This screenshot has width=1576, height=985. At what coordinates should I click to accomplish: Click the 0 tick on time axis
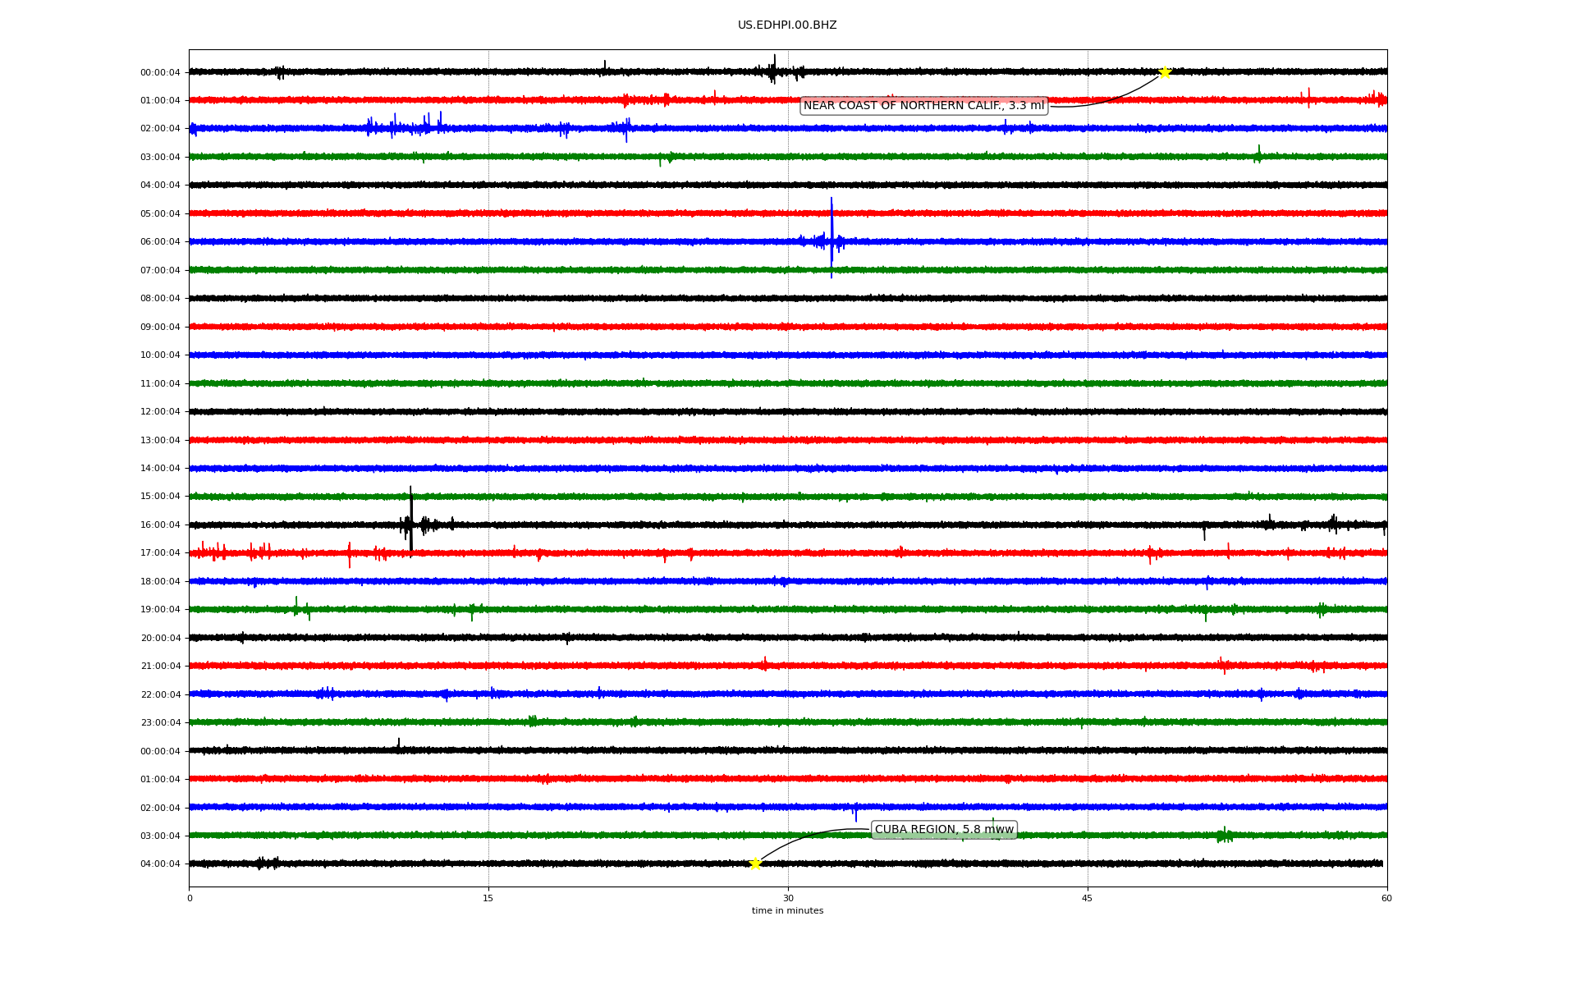[190, 898]
